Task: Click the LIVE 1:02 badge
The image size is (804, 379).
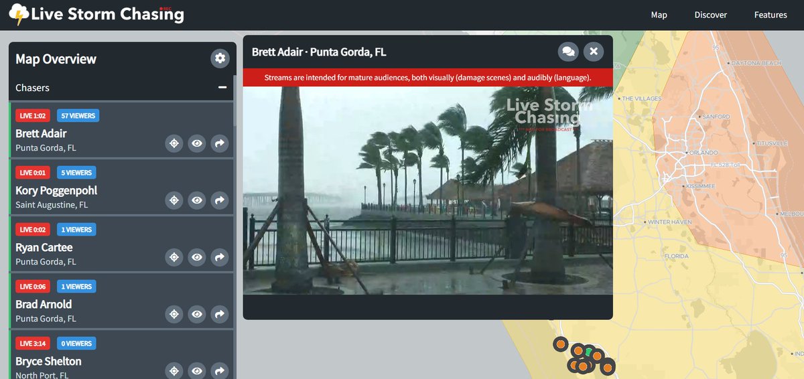Action: click(x=33, y=116)
